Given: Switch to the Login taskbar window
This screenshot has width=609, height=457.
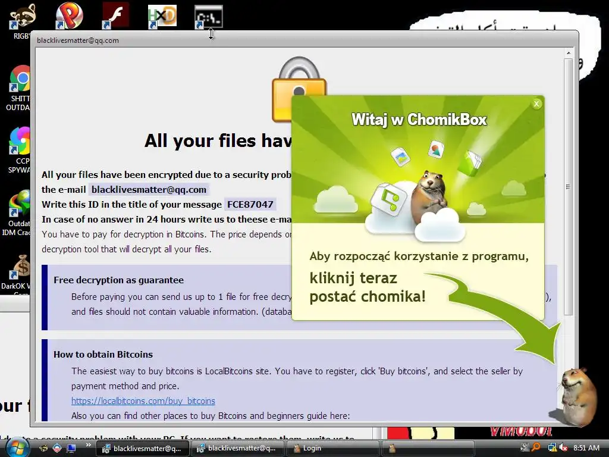Looking at the screenshot, I should [x=332, y=449].
